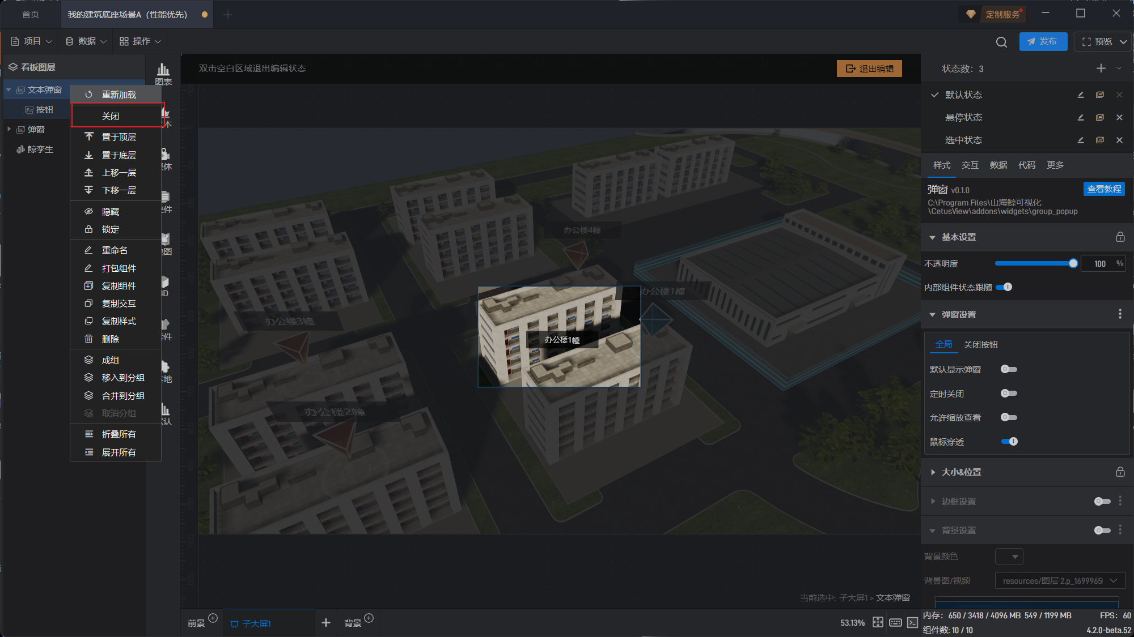The image size is (1134, 637).
Task: Select 关闭 in the context menu
Action: pyautogui.click(x=111, y=116)
